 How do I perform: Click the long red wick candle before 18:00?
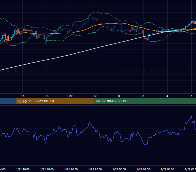(45, 40)
